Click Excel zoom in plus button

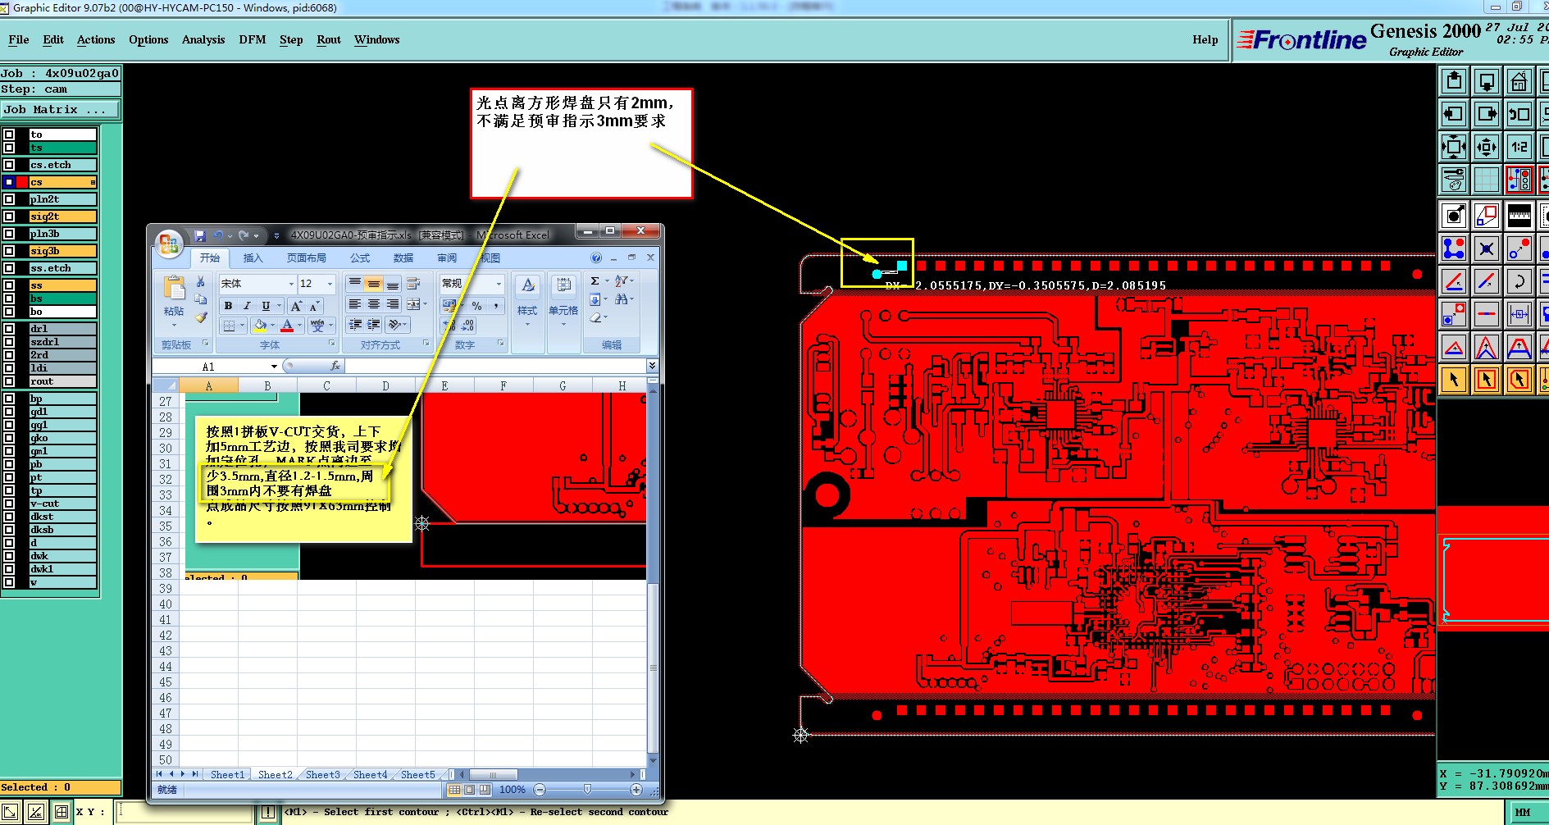coord(636,789)
